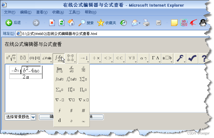
Task: Print the page with the printer icon
Action: (x=146, y=23)
